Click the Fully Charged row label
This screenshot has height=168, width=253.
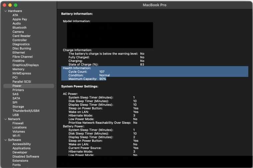click(x=79, y=58)
